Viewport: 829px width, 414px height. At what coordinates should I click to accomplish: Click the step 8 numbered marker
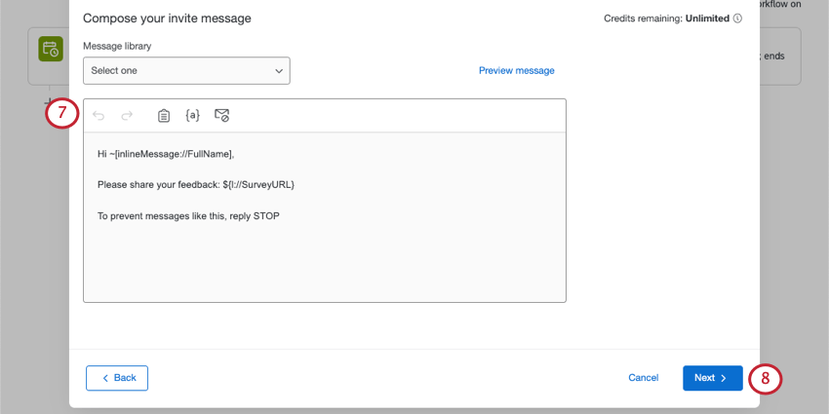click(766, 378)
